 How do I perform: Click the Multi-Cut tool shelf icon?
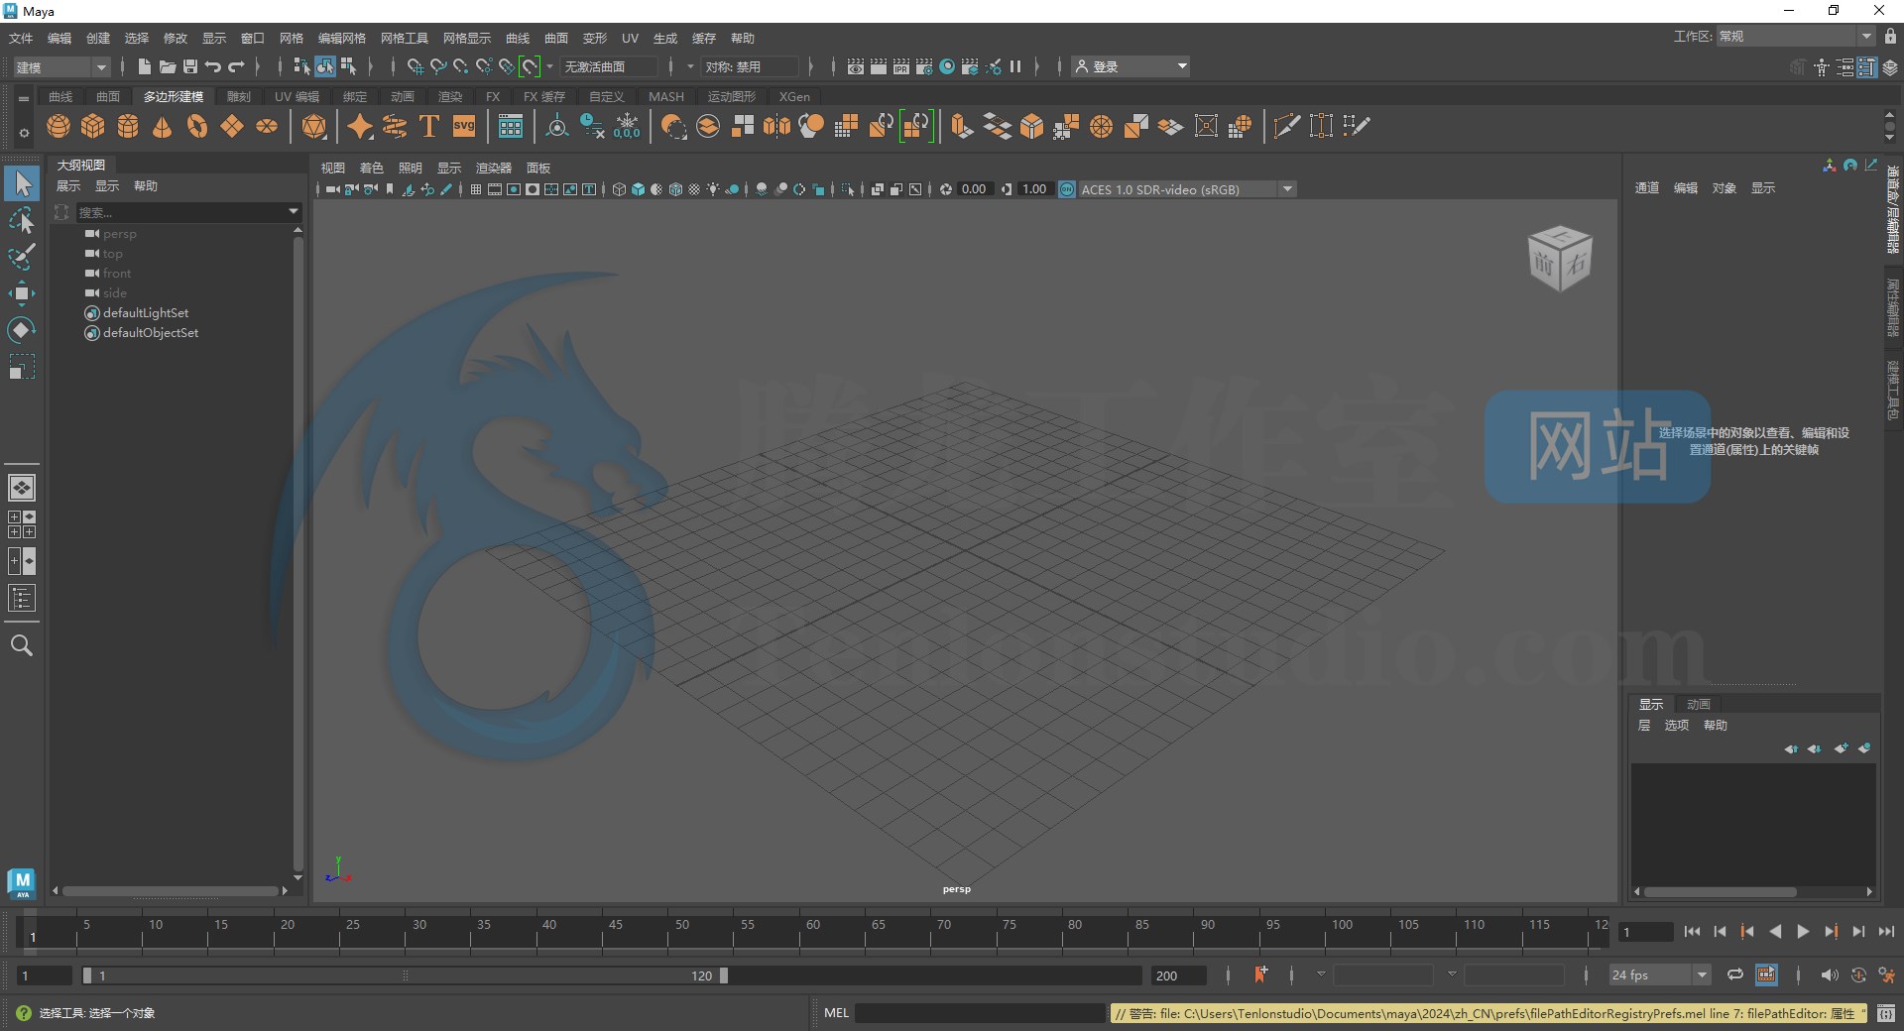coord(1287,126)
